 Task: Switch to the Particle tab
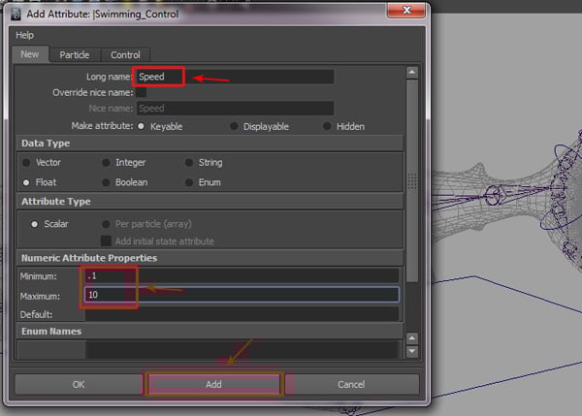(x=74, y=55)
